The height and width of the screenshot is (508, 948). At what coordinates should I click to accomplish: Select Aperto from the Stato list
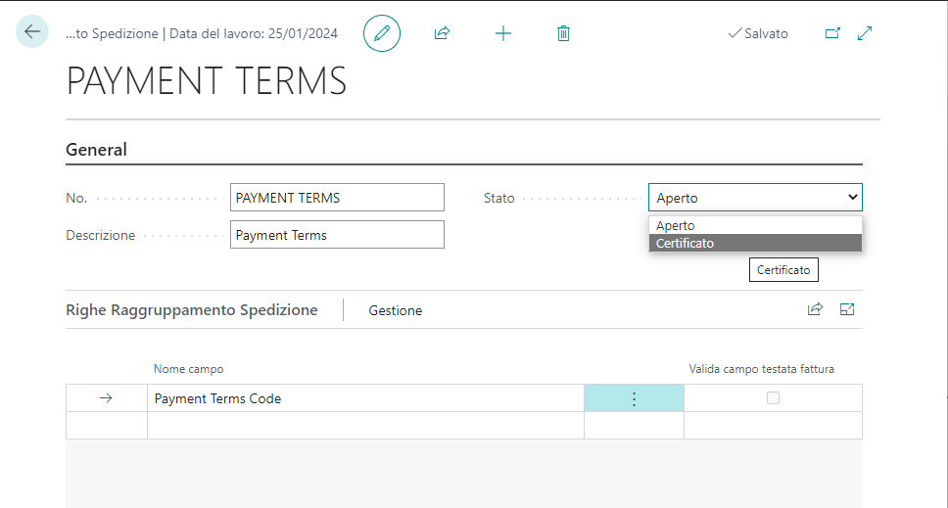(754, 225)
